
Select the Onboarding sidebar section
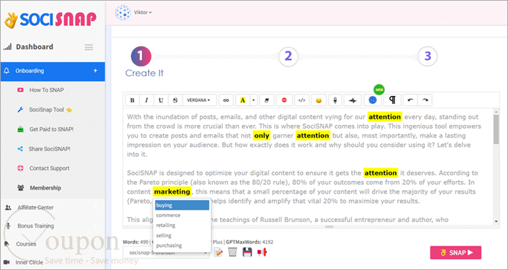pyautogui.click(x=53, y=72)
